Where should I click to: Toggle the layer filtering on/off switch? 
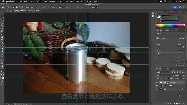tap(186, 72)
